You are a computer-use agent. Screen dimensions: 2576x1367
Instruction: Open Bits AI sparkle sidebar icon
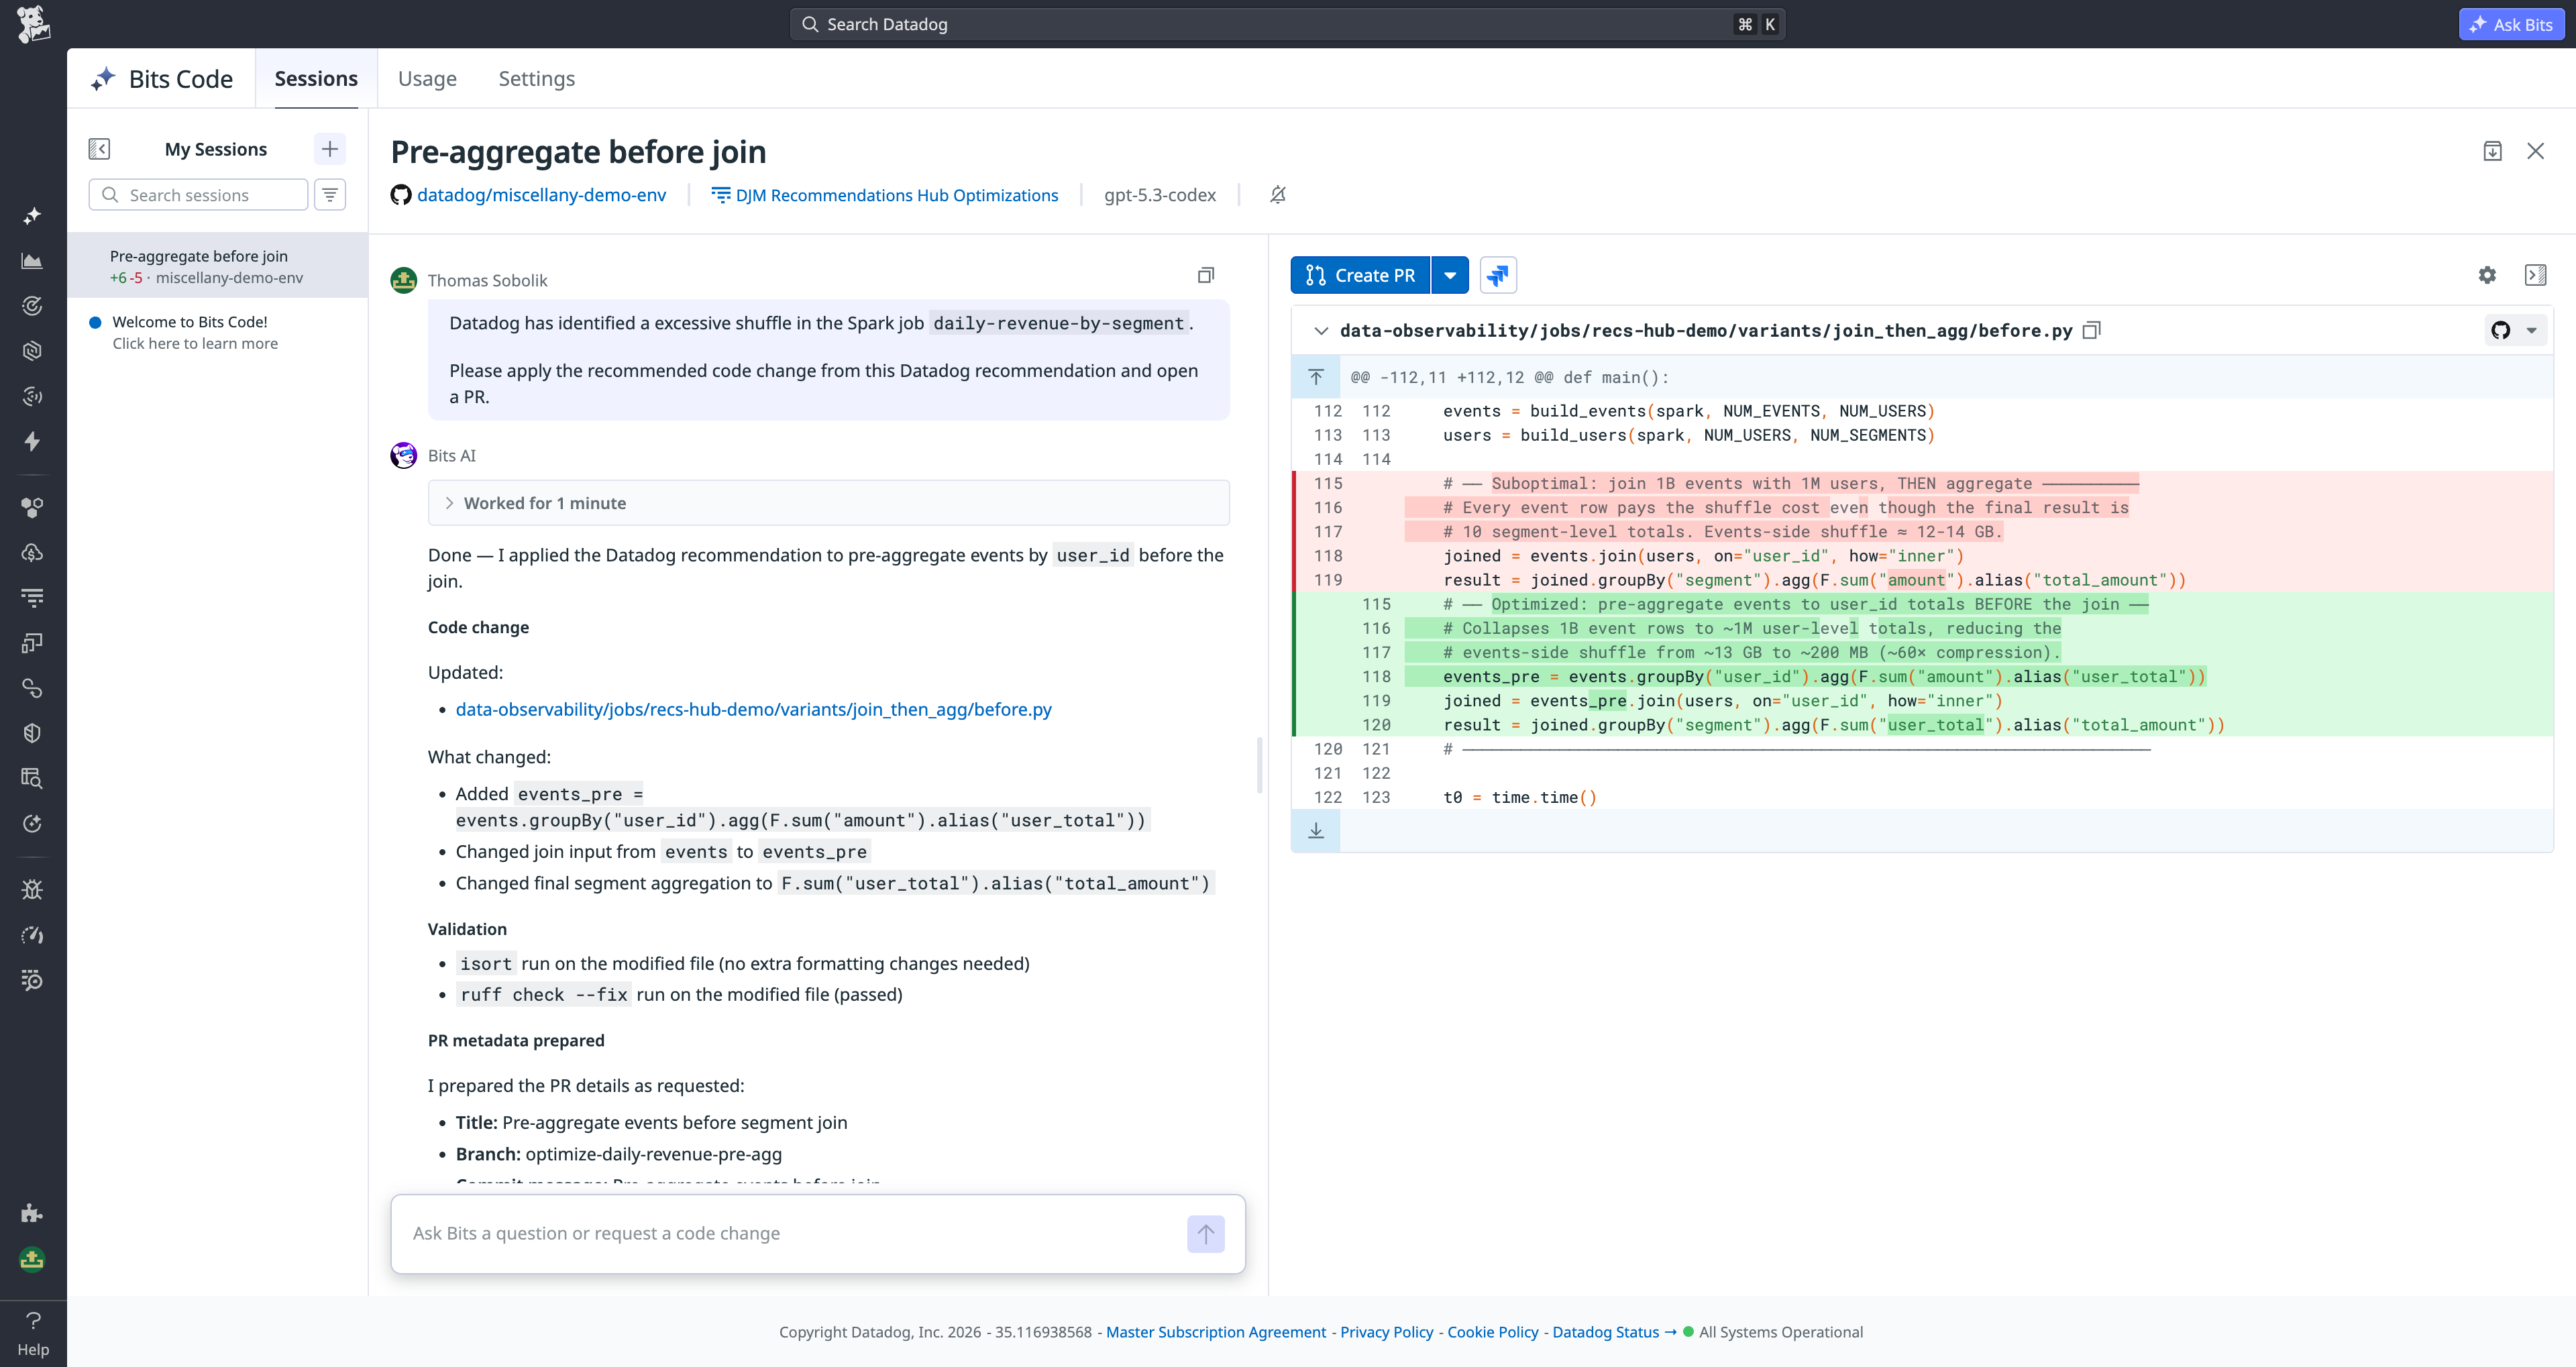pos(32,216)
